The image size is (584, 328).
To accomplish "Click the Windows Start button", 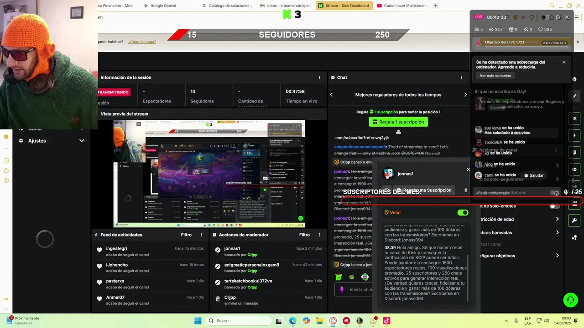I will [x=198, y=321].
